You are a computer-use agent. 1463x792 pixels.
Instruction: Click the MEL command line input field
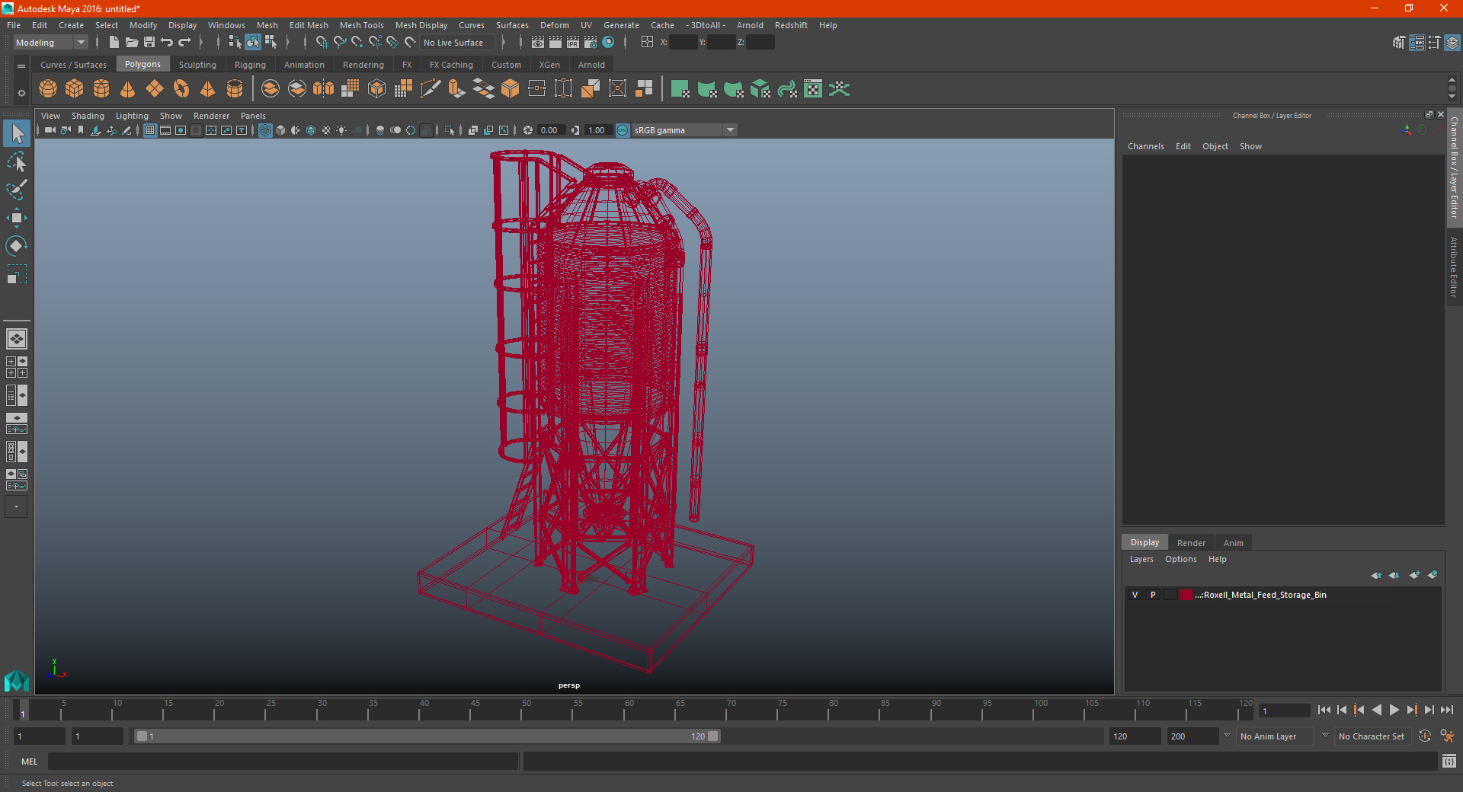pos(283,761)
